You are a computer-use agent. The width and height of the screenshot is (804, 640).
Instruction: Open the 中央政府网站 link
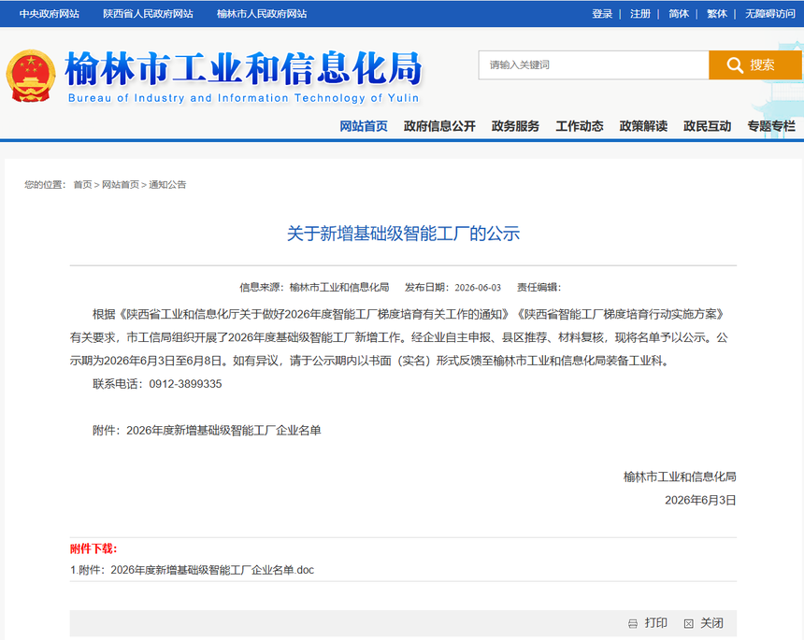(x=50, y=14)
